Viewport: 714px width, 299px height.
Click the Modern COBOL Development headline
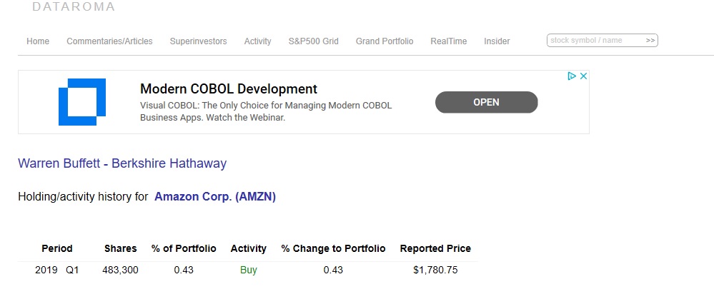click(x=228, y=89)
